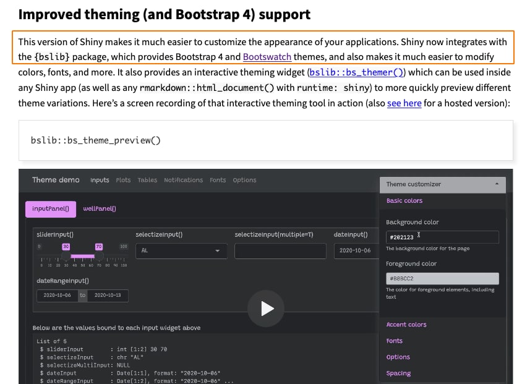
Task: Click the Foreground color #B8BCC2 field
Action: [442, 278]
